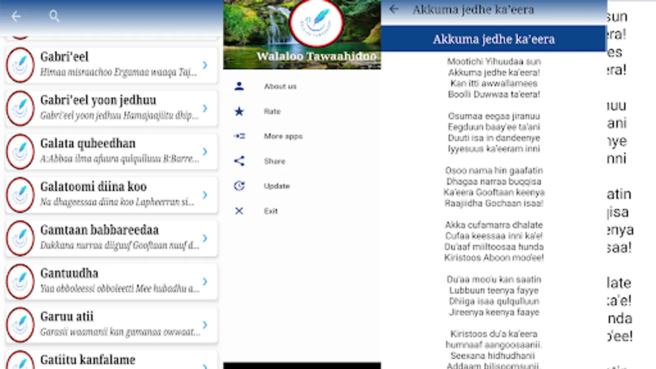The image size is (656, 369).
Task: Click lyric line Kiristoos Aboon moo'ee!
Action: pyautogui.click(x=494, y=258)
